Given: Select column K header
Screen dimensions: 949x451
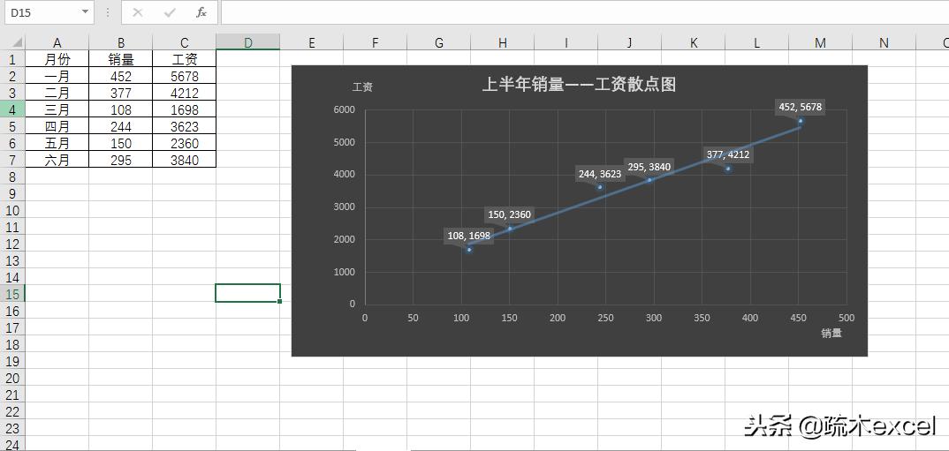Looking at the screenshot, I should click(694, 42).
